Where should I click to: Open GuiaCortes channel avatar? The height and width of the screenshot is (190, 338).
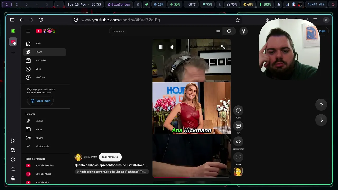point(78,157)
